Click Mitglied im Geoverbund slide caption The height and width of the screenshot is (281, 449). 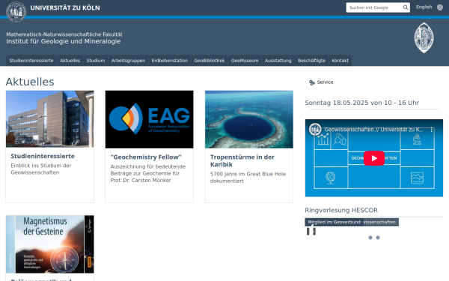(x=334, y=222)
